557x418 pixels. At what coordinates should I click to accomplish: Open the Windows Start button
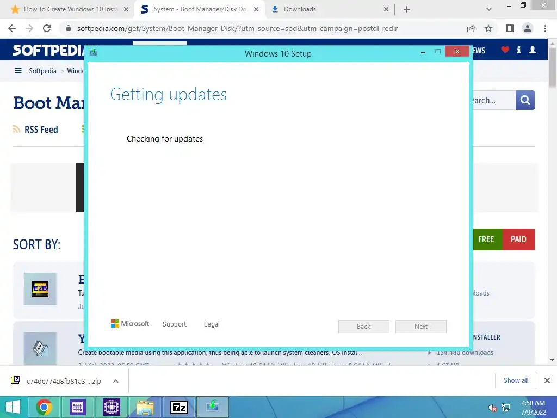(13, 407)
